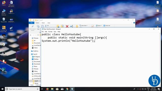Screen dimensions: 162x91
Task: Select the pvc account password file on desktop
Action: coord(157,4)
